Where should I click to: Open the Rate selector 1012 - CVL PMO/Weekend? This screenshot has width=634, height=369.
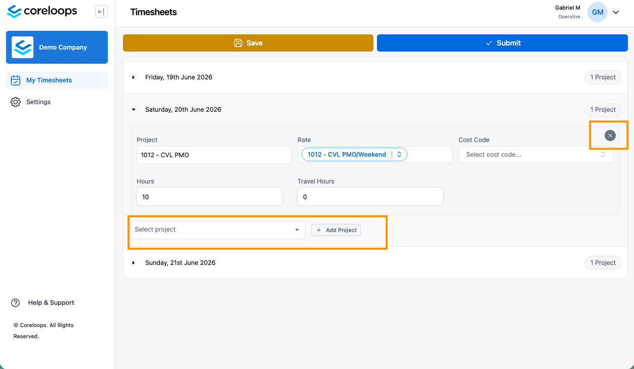coord(354,155)
